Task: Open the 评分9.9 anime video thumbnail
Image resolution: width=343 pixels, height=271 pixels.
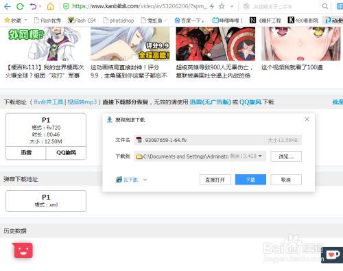Action: (130, 44)
